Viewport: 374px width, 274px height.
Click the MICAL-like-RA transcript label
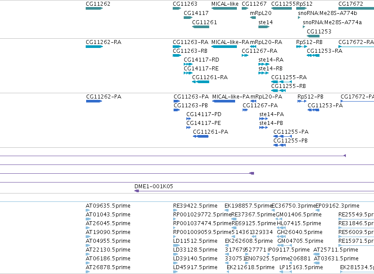pos(230,42)
